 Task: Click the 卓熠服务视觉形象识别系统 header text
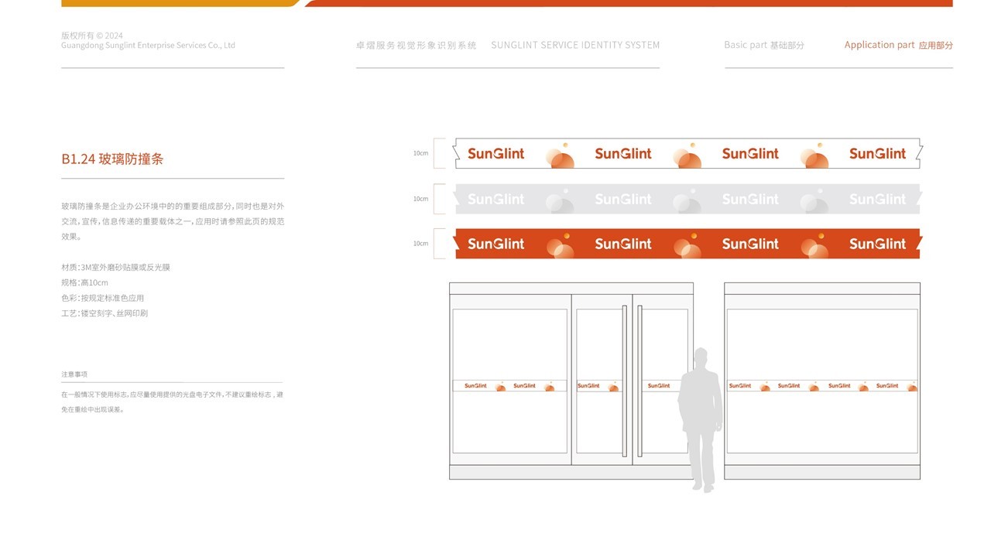(x=416, y=45)
